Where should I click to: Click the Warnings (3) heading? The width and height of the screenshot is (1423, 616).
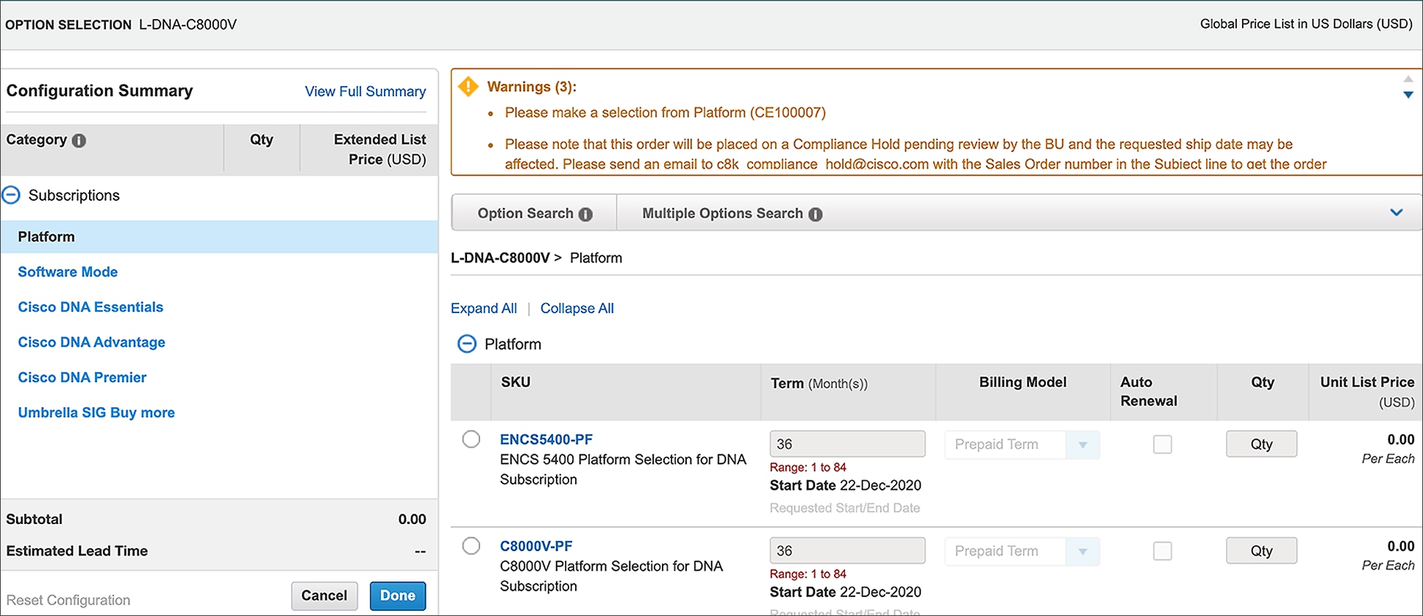pyautogui.click(x=532, y=87)
